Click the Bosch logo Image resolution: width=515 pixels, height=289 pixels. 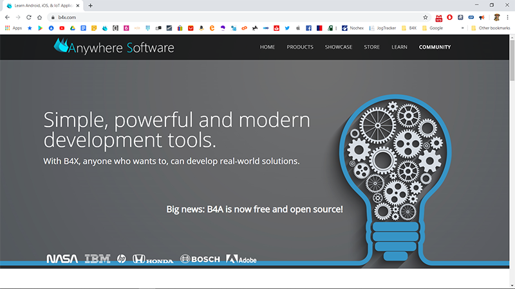coord(200,259)
